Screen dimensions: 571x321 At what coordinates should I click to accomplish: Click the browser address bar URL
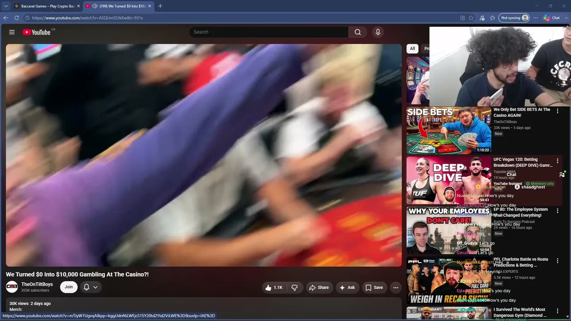pos(87,18)
